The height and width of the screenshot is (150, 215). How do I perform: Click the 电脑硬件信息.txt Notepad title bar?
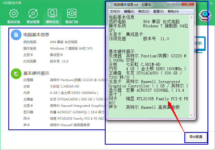(x=132, y=5)
